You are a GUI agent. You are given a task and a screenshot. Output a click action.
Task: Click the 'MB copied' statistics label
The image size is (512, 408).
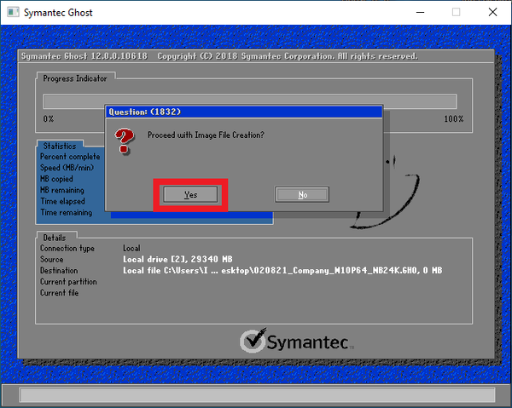(56, 179)
